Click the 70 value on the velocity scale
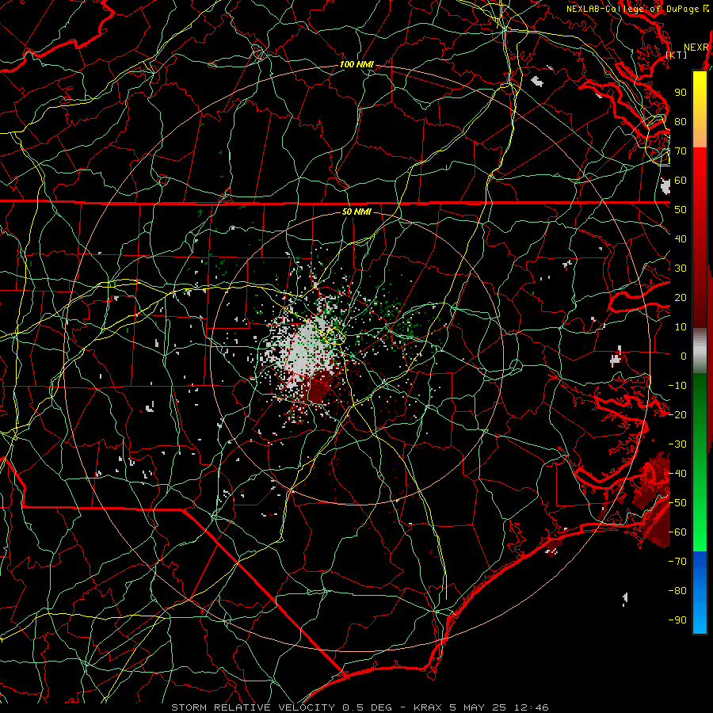This screenshot has height=713, width=713. click(681, 151)
